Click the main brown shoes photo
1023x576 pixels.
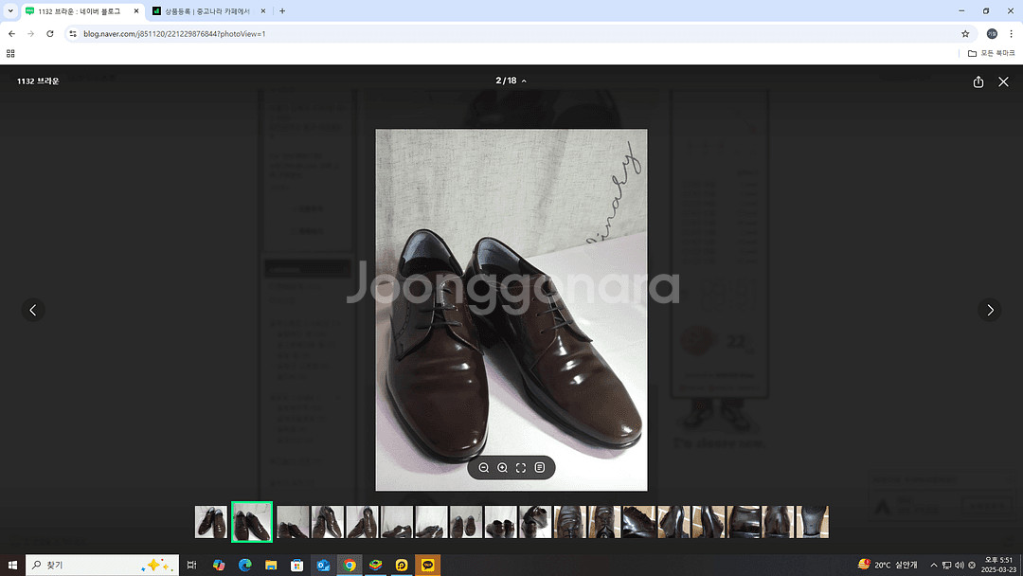coord(511,310)
